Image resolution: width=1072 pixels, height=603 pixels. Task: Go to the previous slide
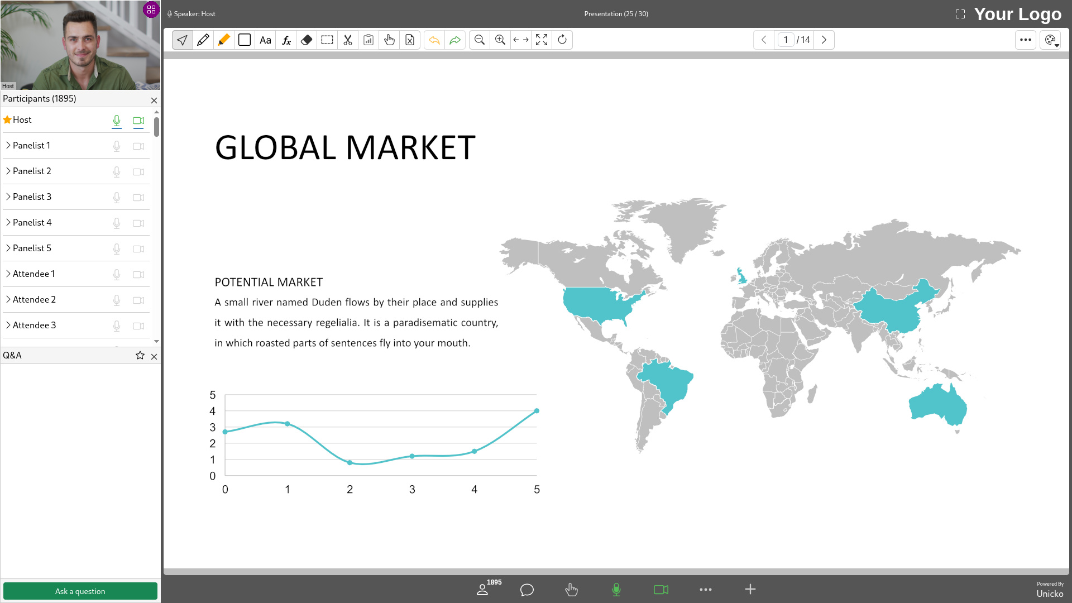(764, 40)
